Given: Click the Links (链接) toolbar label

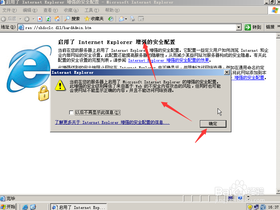Looking at the screenshot, I should point(270,27).
